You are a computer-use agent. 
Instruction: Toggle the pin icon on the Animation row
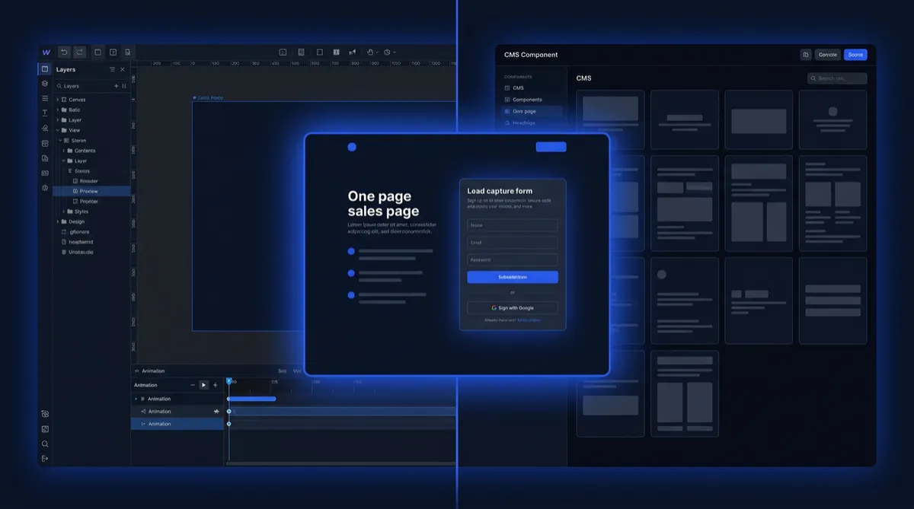[216, 411]
